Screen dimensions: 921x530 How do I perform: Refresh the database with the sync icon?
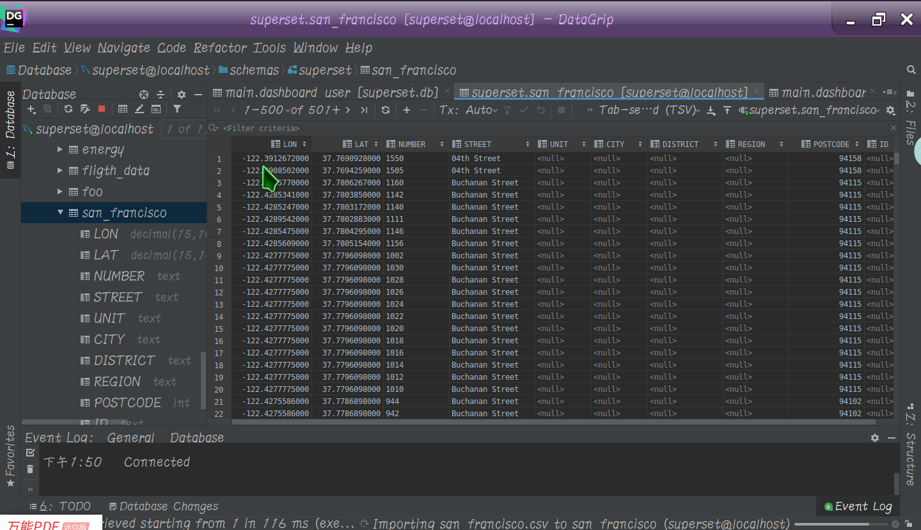click(x=68, y=109)
